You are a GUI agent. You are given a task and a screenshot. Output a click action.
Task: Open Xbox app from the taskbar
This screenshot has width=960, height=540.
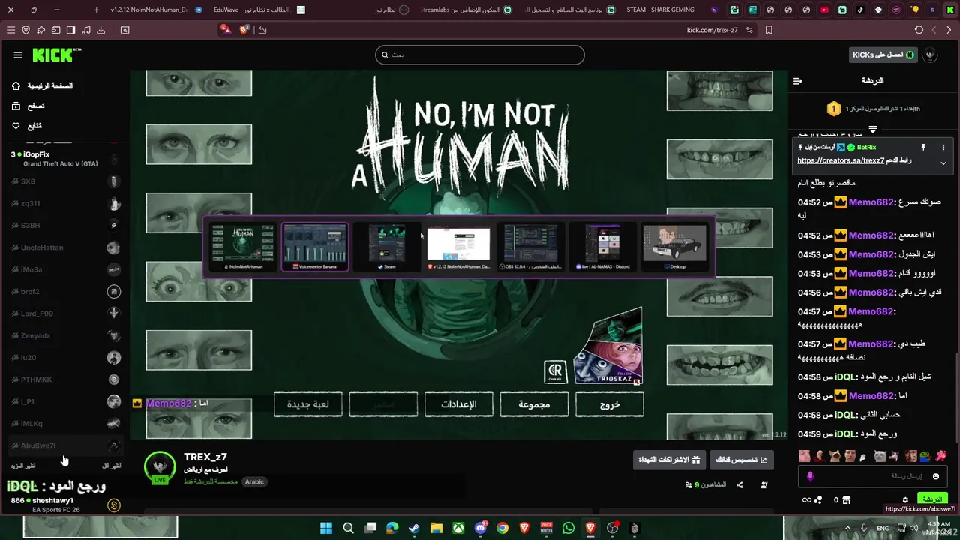click(458, 529)
